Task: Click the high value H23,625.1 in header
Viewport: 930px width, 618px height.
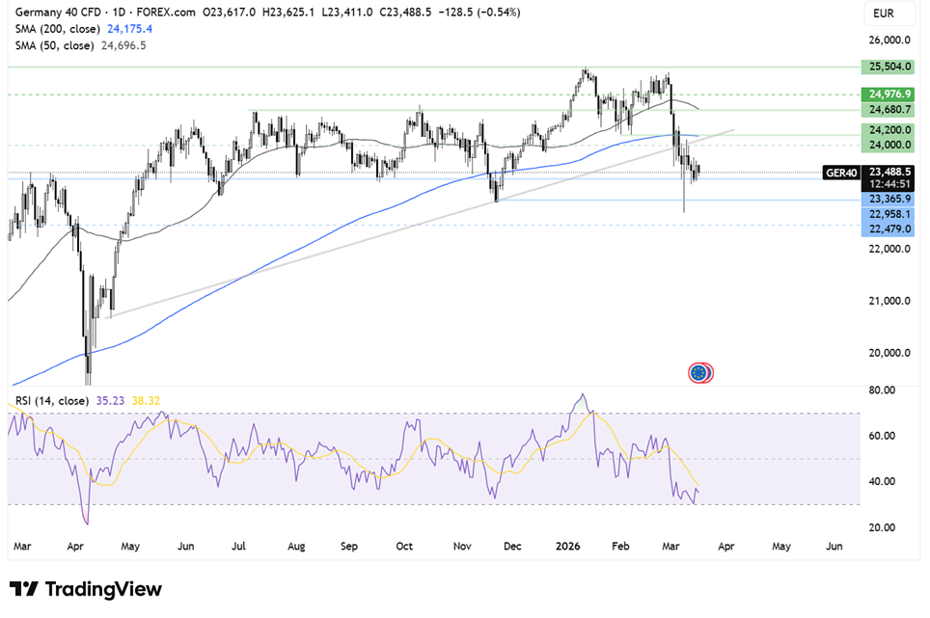Action: point(288,12)
